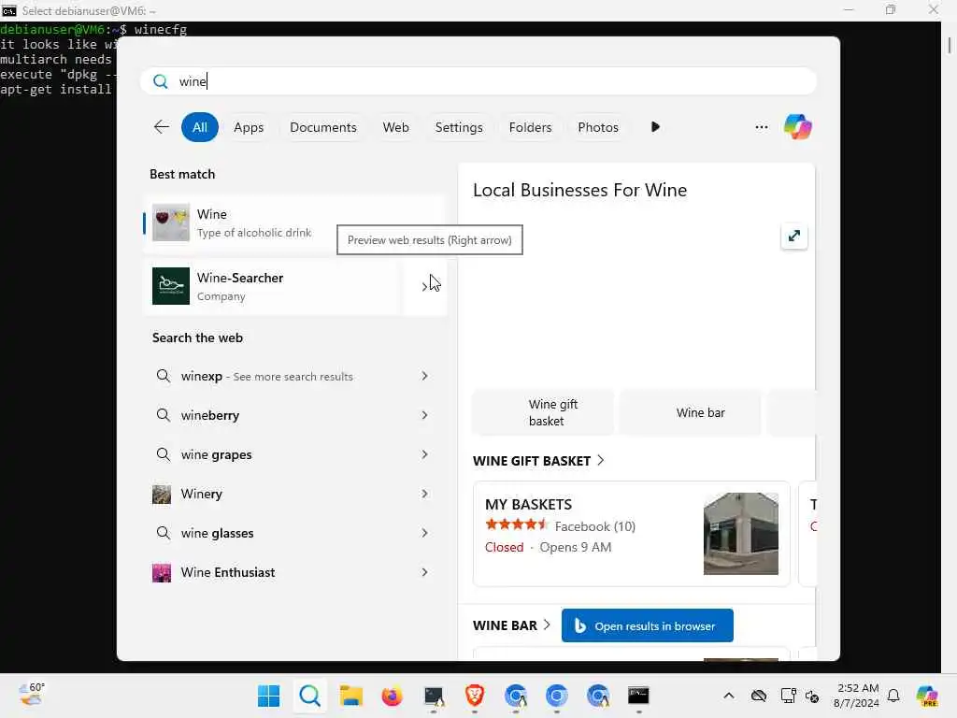This screenshot has width=957, height=718.
Task: Click the MY BASKETS storefront photo
Action: 740,534
